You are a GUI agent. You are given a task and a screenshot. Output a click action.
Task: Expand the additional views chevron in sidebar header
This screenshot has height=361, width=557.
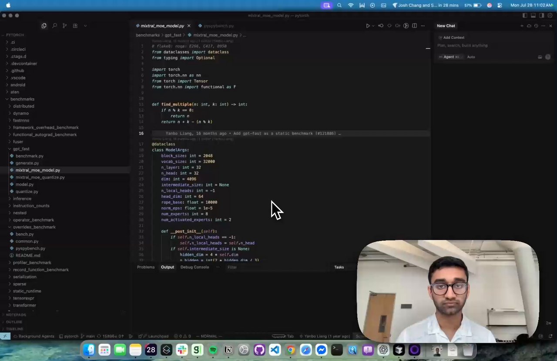point(85,26)
